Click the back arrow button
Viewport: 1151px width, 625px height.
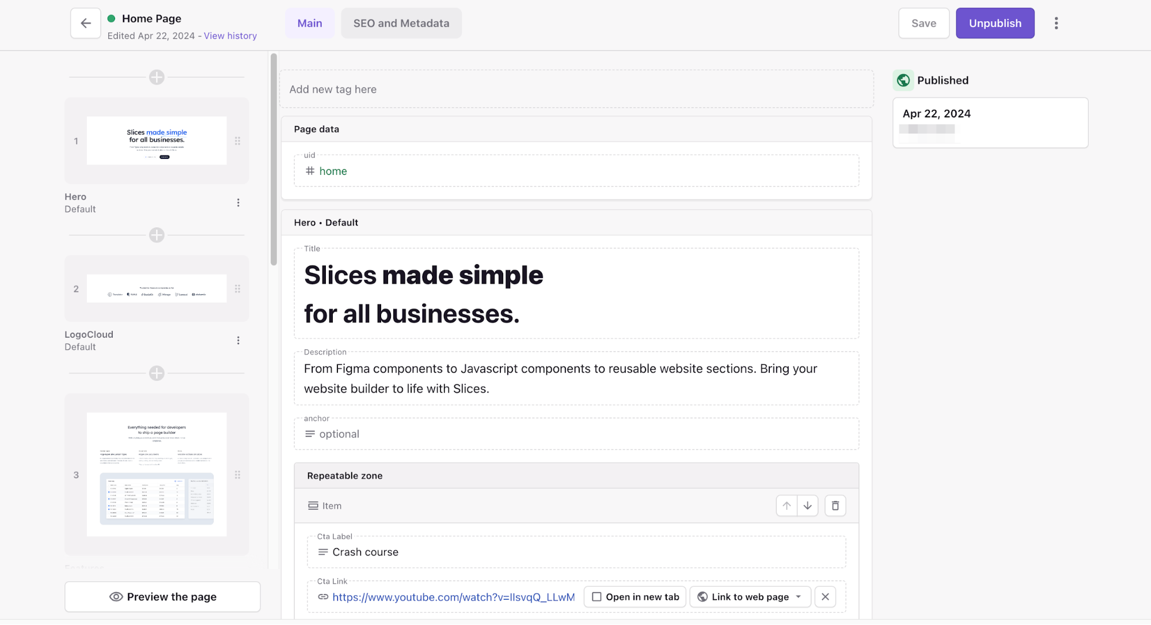(85, 23)
